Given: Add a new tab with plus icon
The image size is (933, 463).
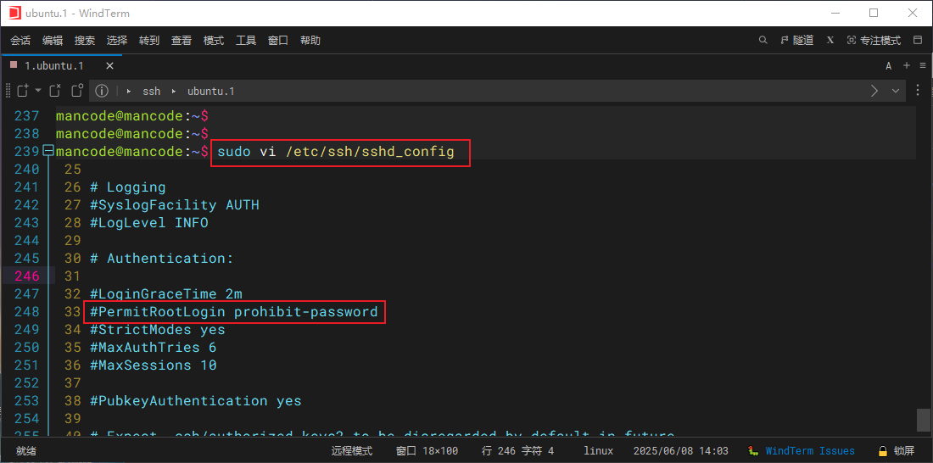Looking at the screenshot, I should [x=906, y=65].
